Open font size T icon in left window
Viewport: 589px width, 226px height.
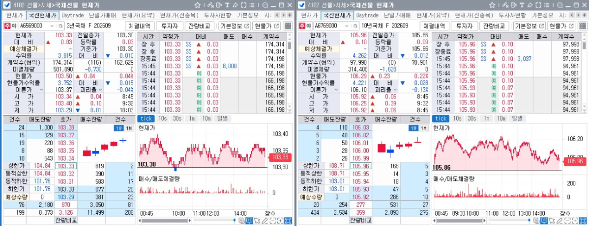point(227,5)
